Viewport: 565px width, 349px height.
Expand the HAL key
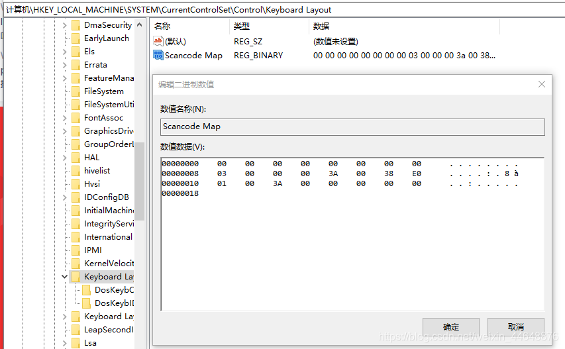coord(64,158)
